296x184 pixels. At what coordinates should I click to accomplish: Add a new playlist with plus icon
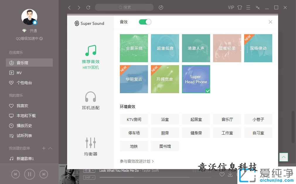click(x=44, y=148)
